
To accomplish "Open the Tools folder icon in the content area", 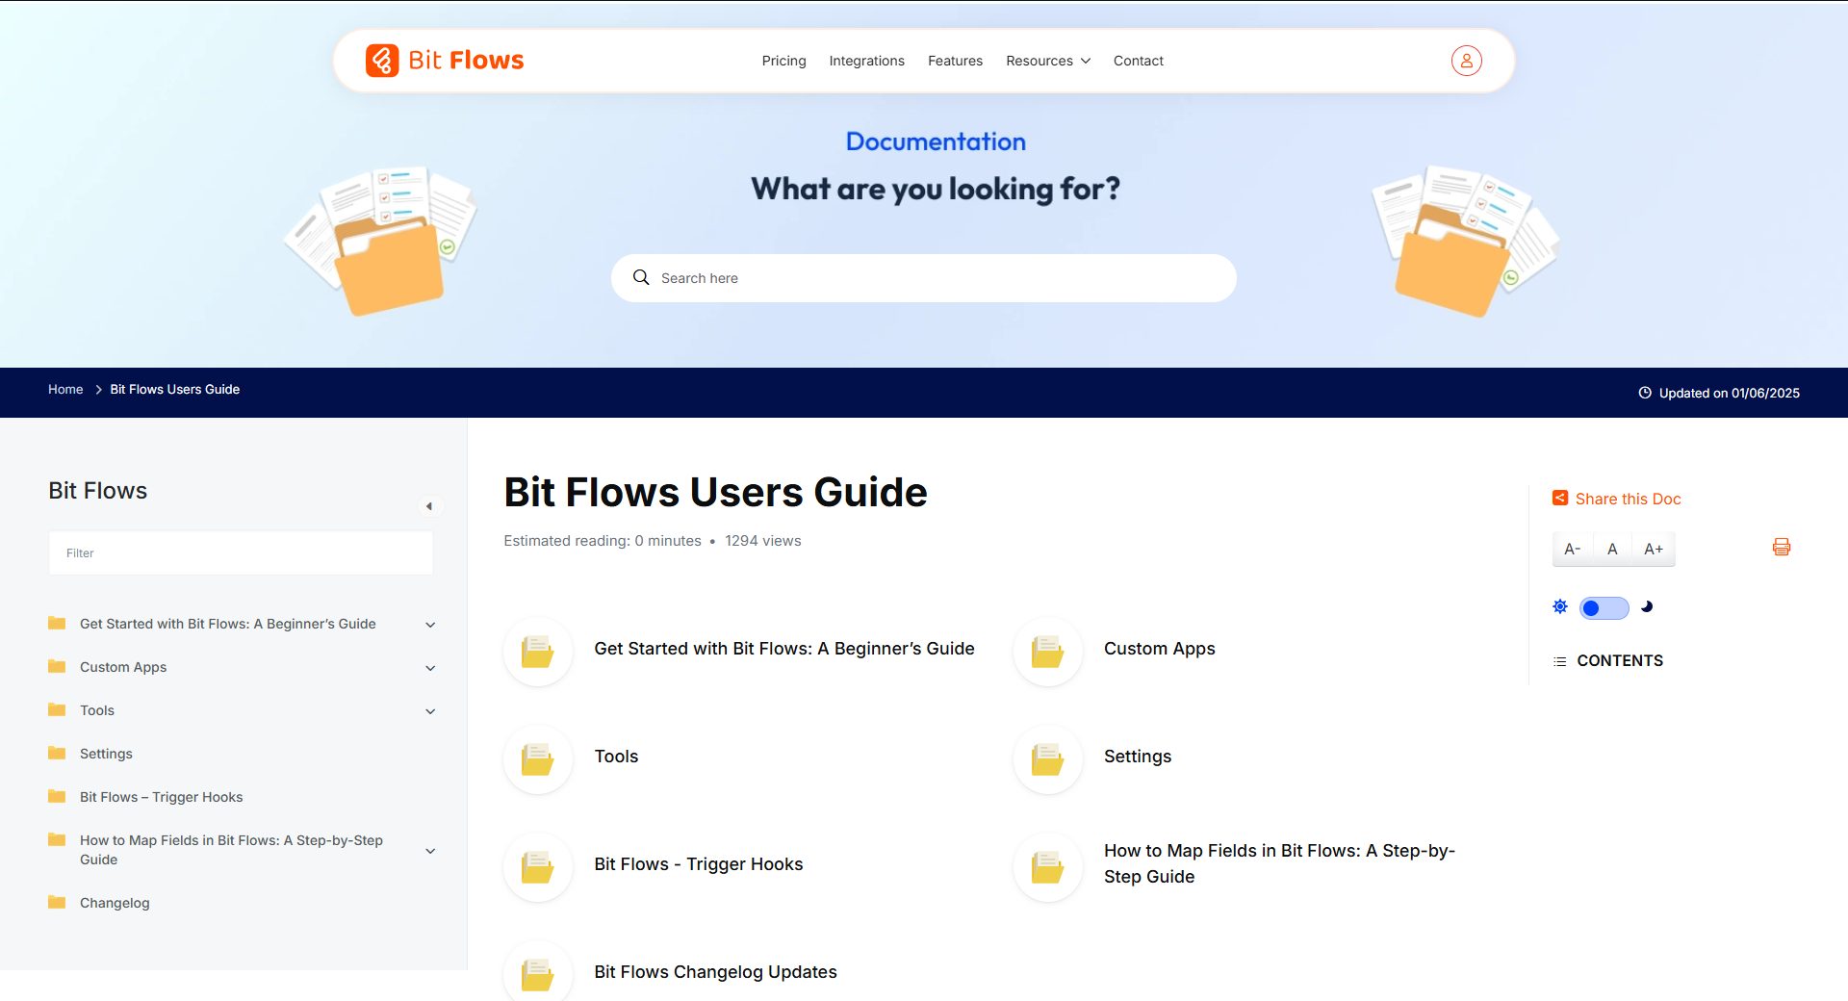I will point(537,759).
